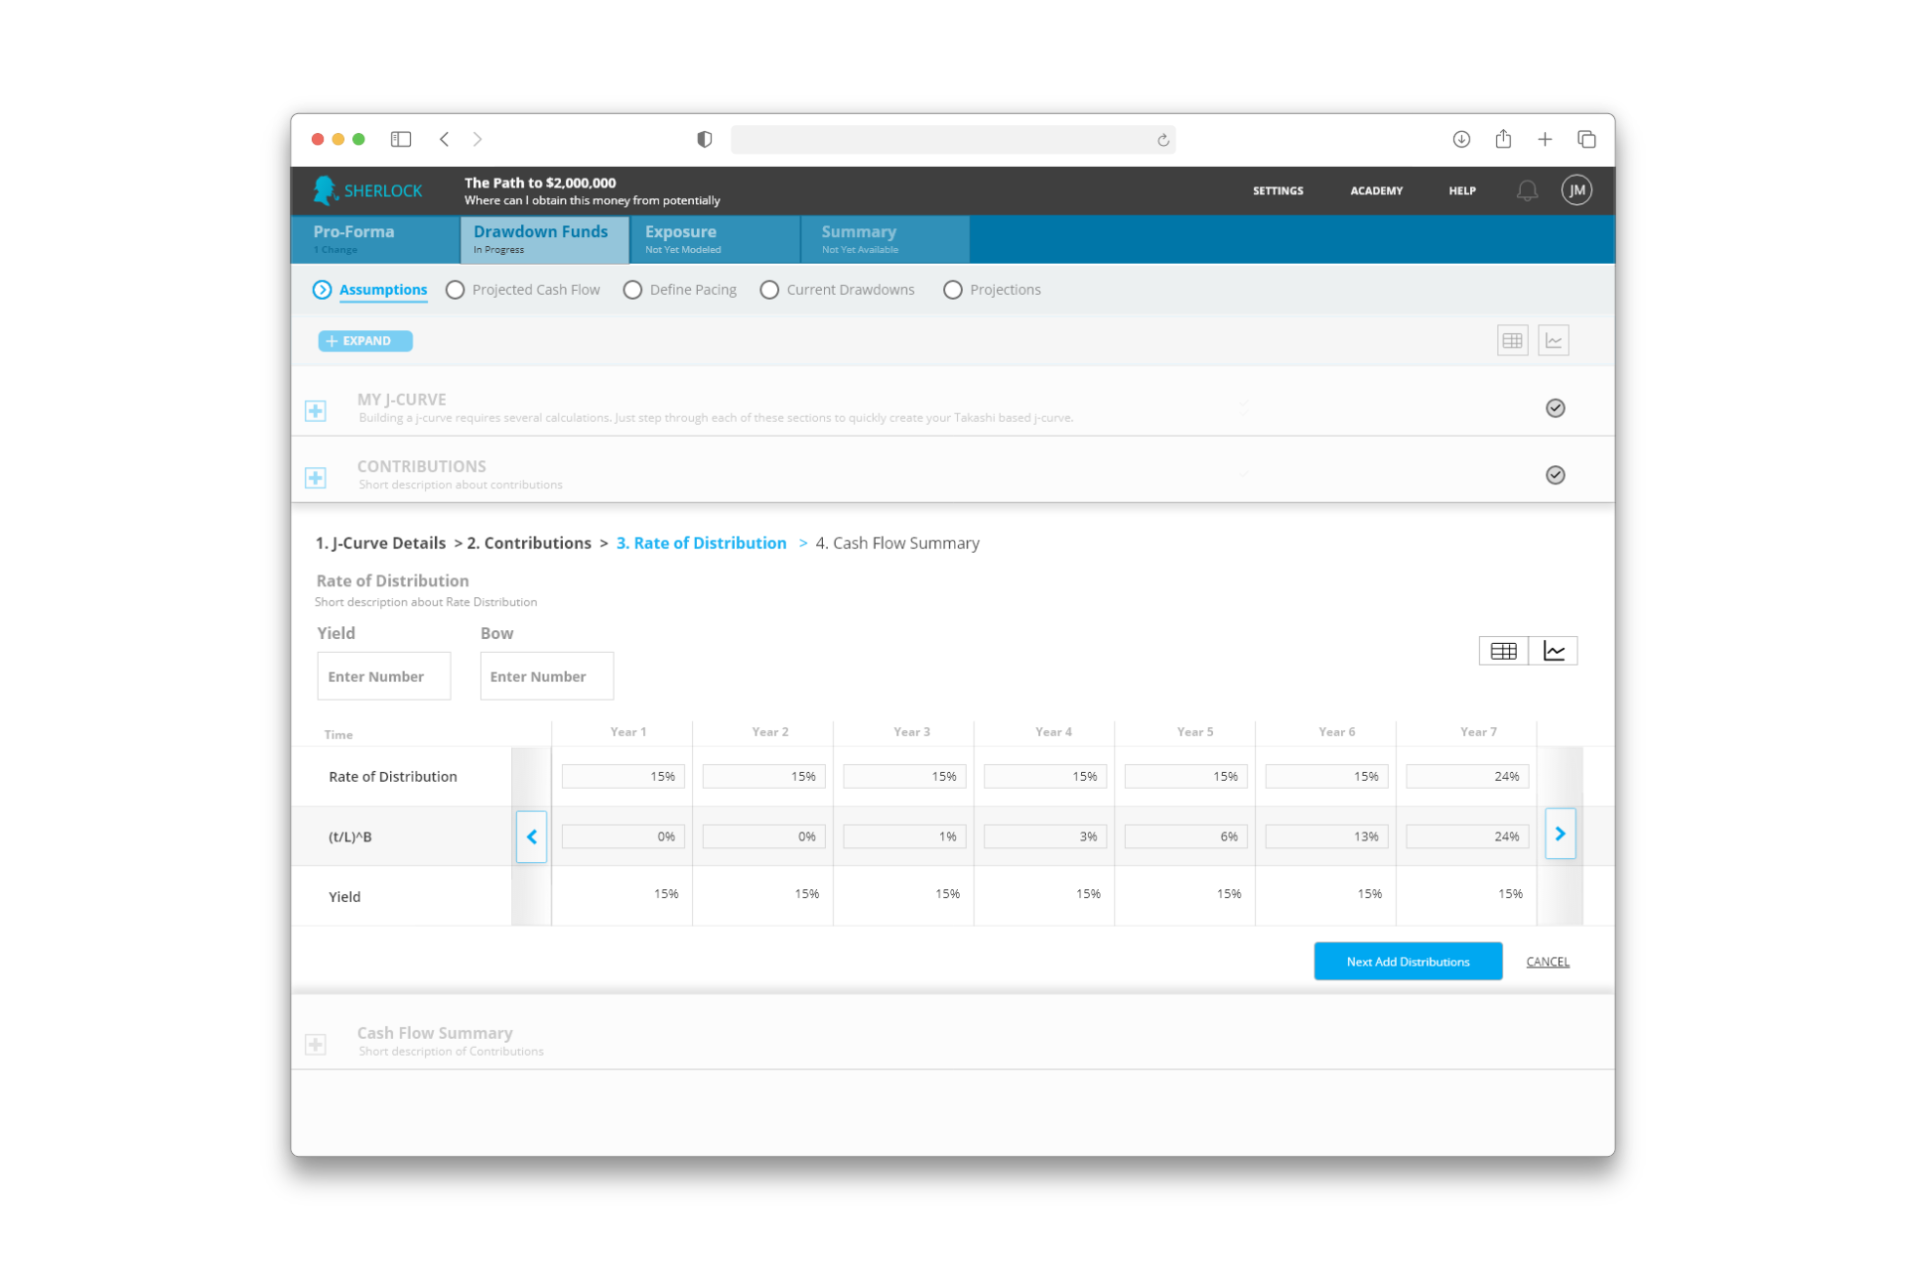Viewport: 1906px width, 1270px height.
Task: Toggle the browser sidebar icon
Action: pos(401,139)
